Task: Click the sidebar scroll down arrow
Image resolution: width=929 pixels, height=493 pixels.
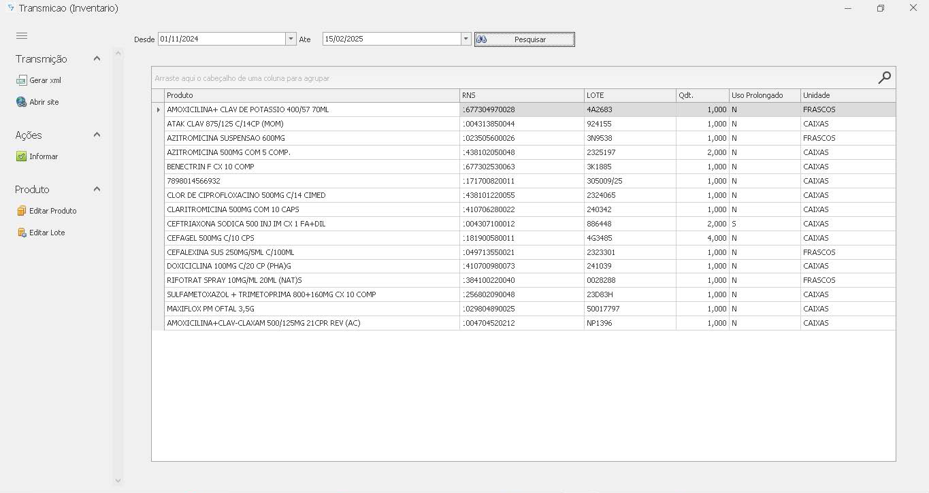Action: [118, 481]
